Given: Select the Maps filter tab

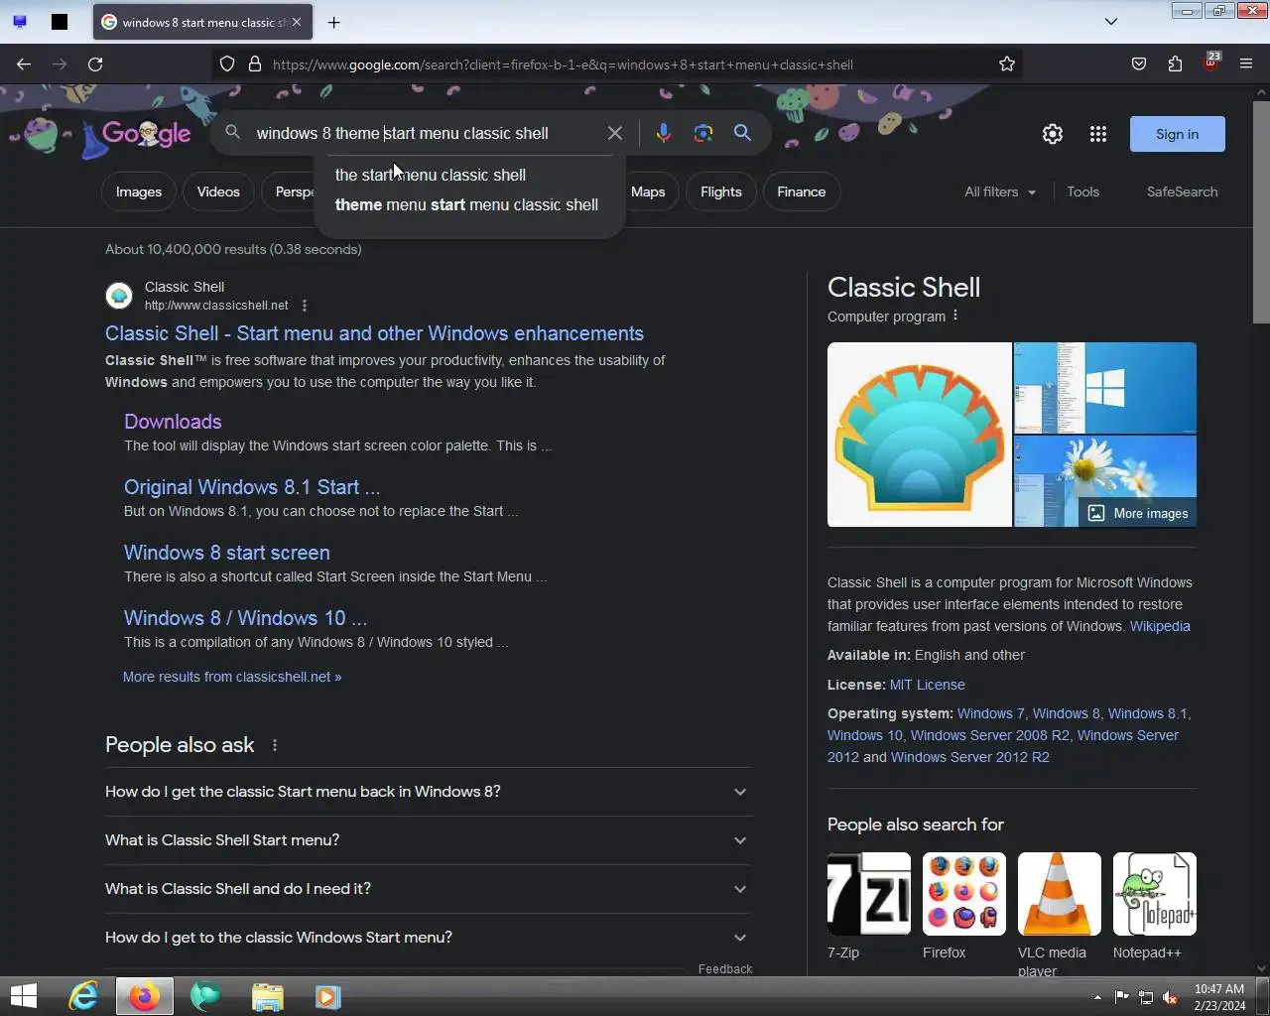Looking at the screenshot, I should point(648,191).
